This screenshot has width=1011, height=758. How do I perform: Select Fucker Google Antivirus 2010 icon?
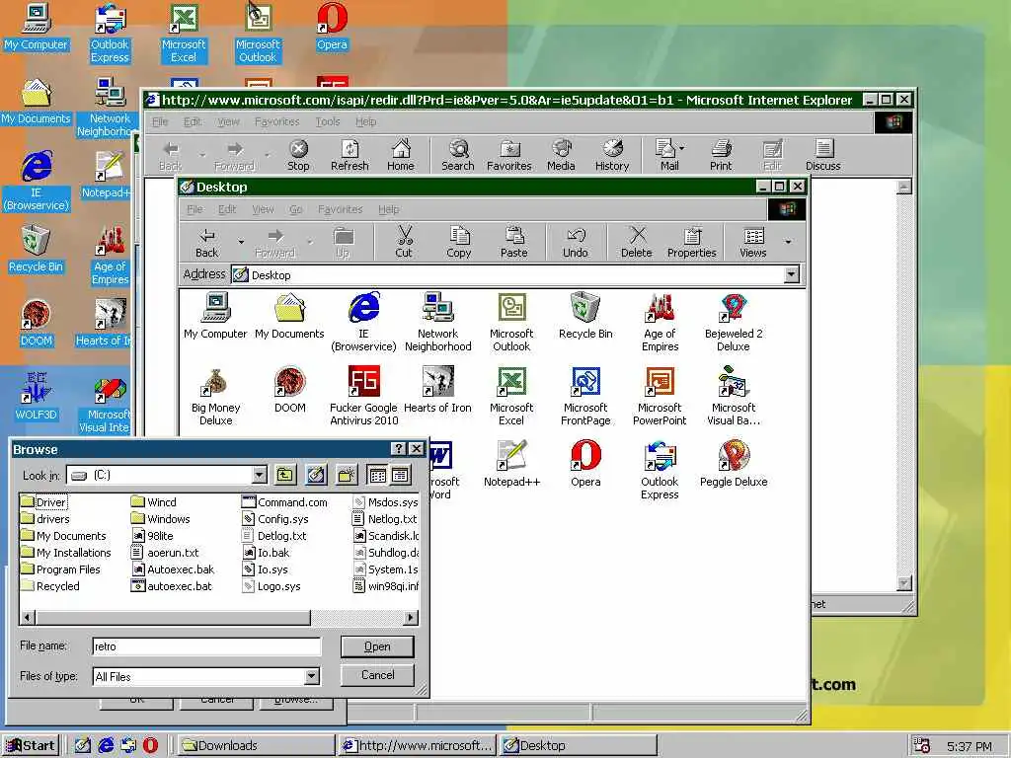[363, 397]
